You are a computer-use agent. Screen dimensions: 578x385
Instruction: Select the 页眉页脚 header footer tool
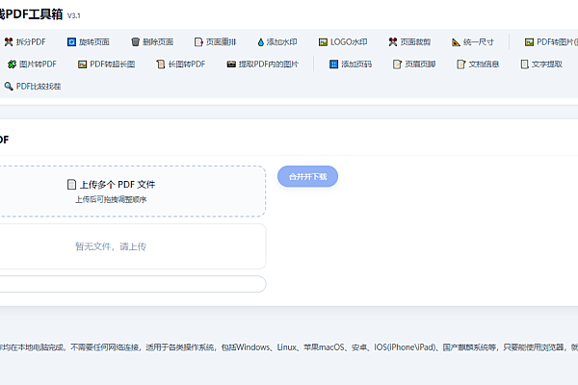pos(414,64)
